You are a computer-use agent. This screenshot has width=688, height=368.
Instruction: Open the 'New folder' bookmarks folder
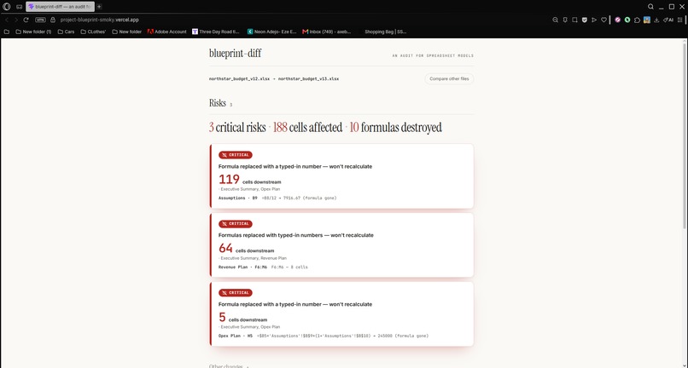[x=127, y=32]
